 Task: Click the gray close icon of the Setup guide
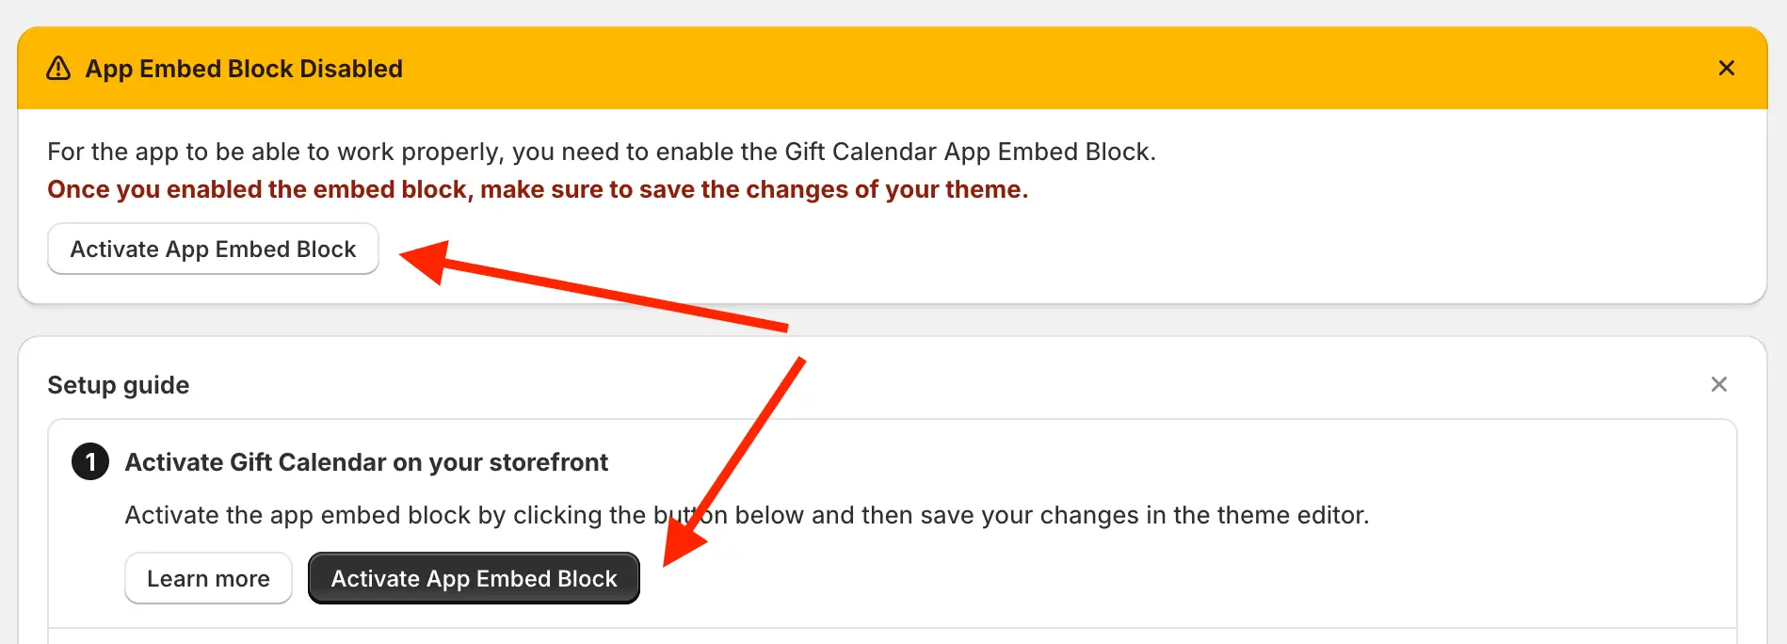click(x=1719, y=384)
